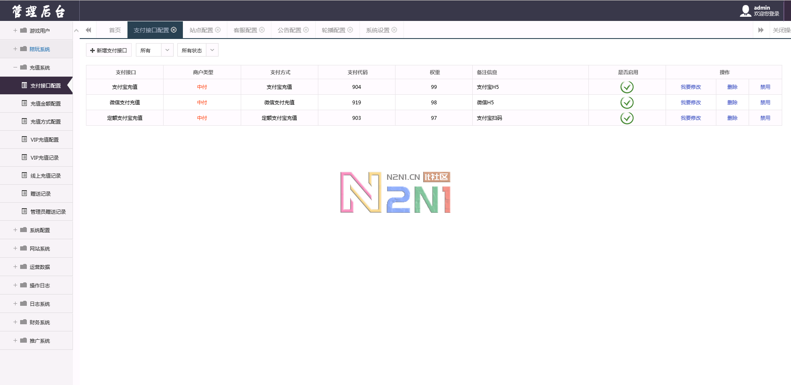Click 我要修改 link for 微信支付充值
The width and height of the screenshot is (791, 385).
tap(690, 103)
